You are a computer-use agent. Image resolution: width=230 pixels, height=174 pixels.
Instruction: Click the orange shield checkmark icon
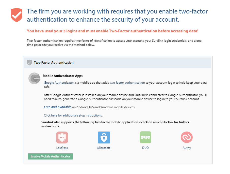click(17, 15)
